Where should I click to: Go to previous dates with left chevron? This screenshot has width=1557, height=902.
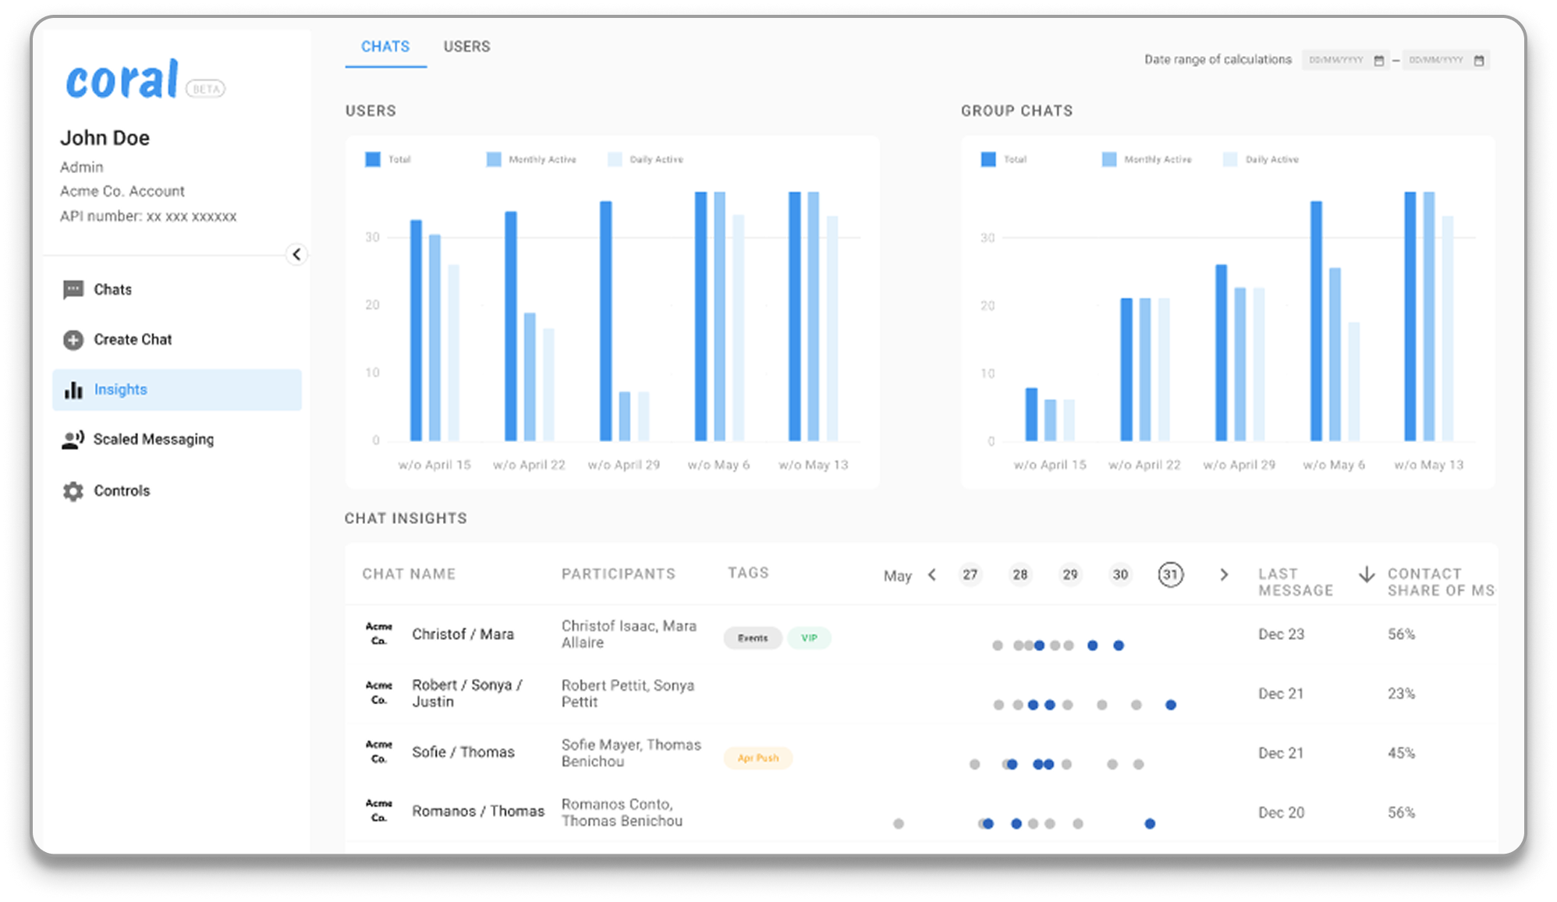coord(932,575)
